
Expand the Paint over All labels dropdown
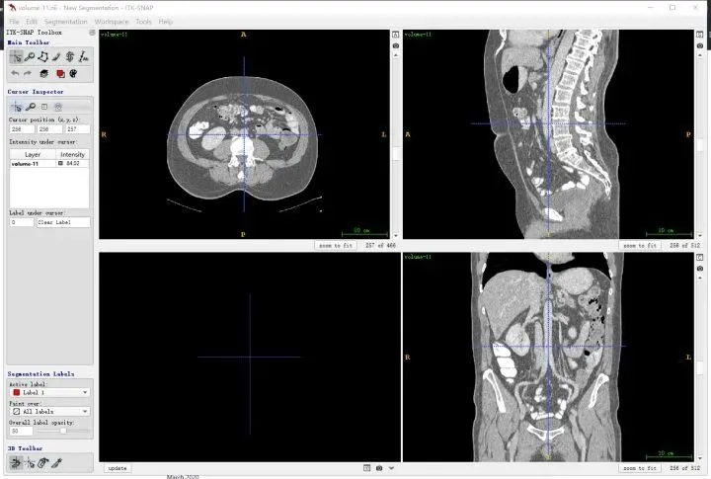point(49,412)
